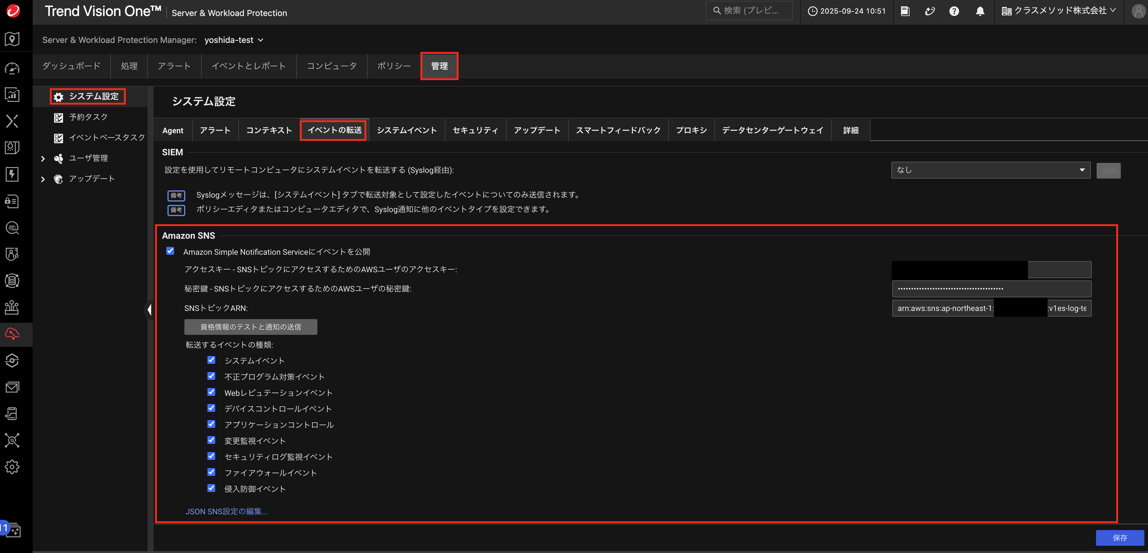Image resolution: width=1148 pixels, height=553 pixels.
Task: Open the bottom sparkle calendar sidebar icon
Action: pos(14,530)
